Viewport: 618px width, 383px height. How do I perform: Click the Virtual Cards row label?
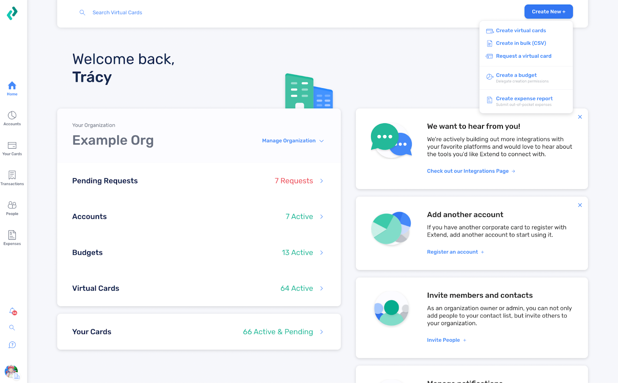(x=95, y=288)
